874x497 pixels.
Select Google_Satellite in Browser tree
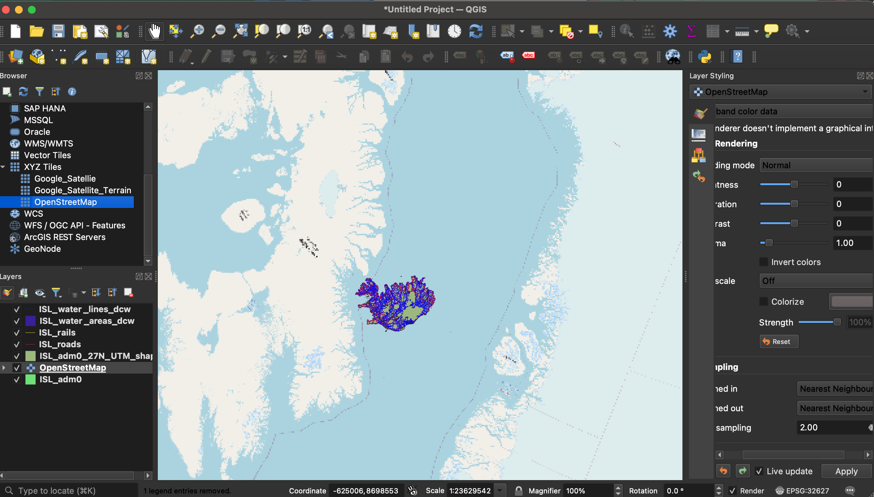click(65, 179)
